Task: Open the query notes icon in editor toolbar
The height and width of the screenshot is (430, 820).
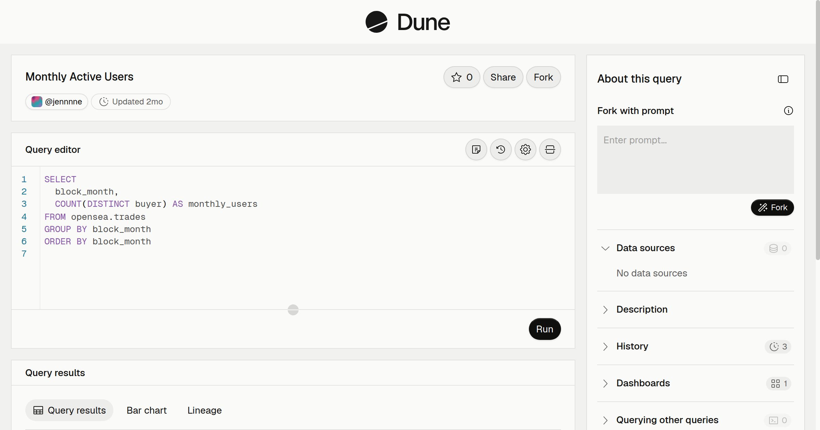Action: click(x=476, y=149)
